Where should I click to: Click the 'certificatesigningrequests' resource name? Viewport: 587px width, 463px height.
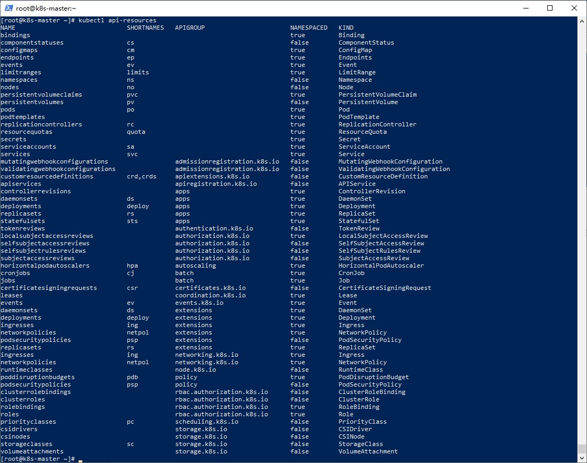click(x=49, y=288)
